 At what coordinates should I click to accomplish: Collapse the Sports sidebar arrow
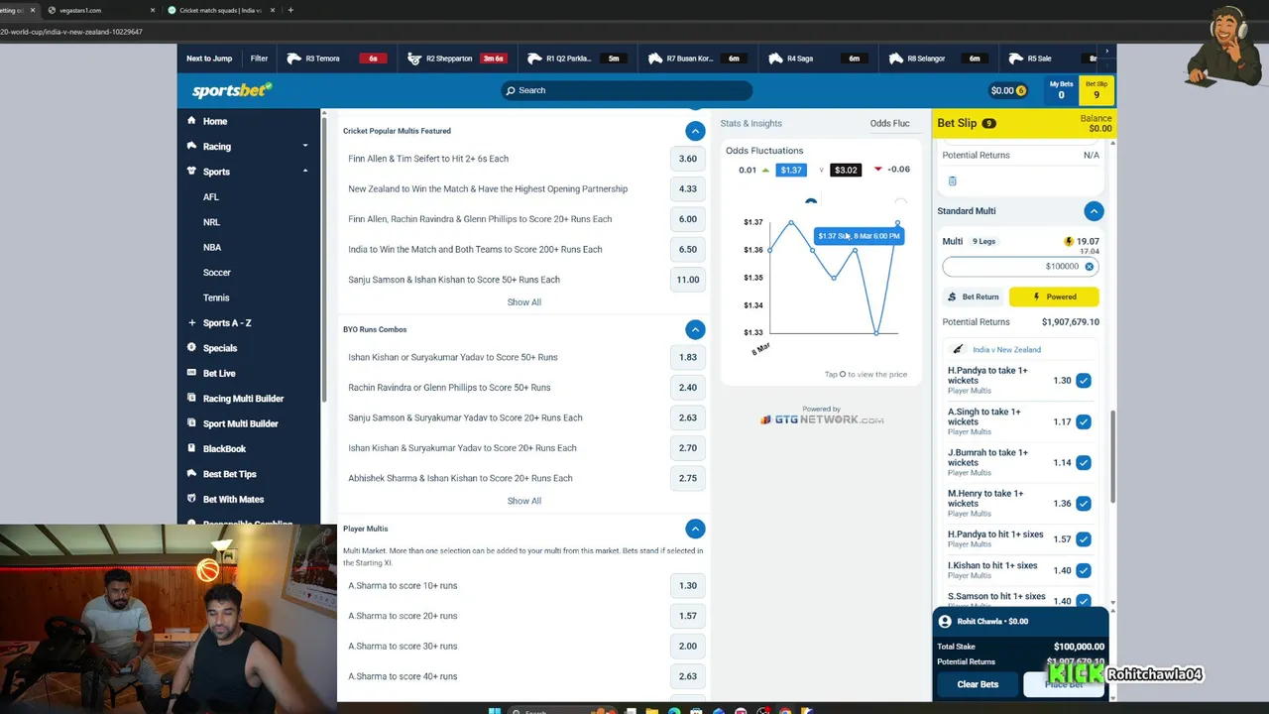click(x=305, y=172)
